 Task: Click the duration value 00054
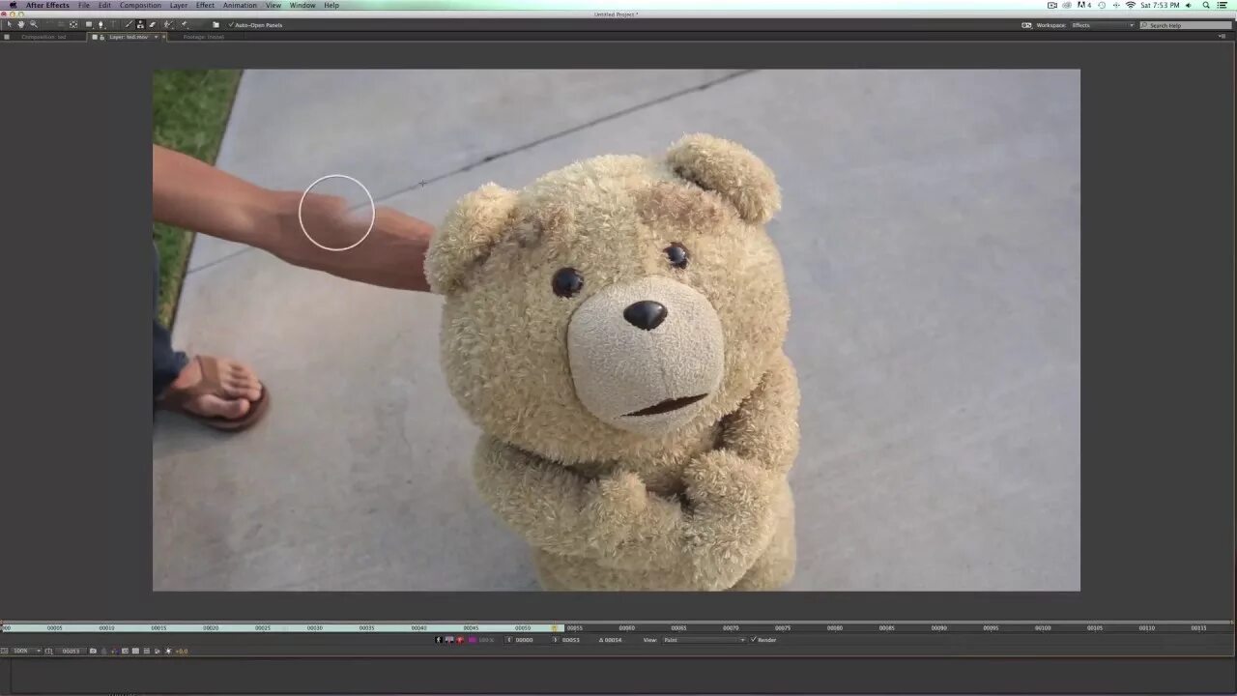(x=614, y=640)
